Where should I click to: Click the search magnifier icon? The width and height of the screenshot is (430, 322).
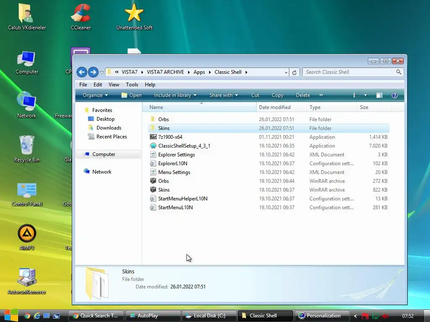[399, 72]
